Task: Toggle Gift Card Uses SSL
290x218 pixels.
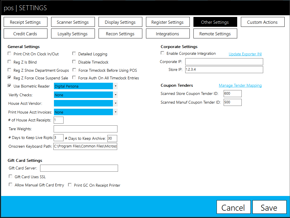Action: [x=10, y=176]
